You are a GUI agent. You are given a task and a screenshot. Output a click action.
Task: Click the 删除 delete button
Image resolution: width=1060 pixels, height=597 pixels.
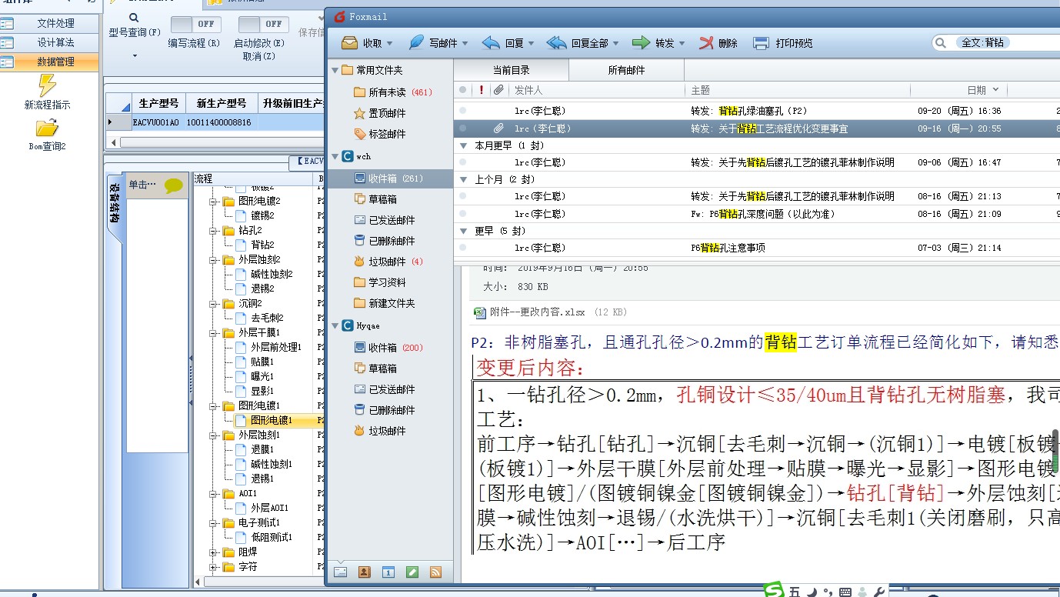pos(718,43)
